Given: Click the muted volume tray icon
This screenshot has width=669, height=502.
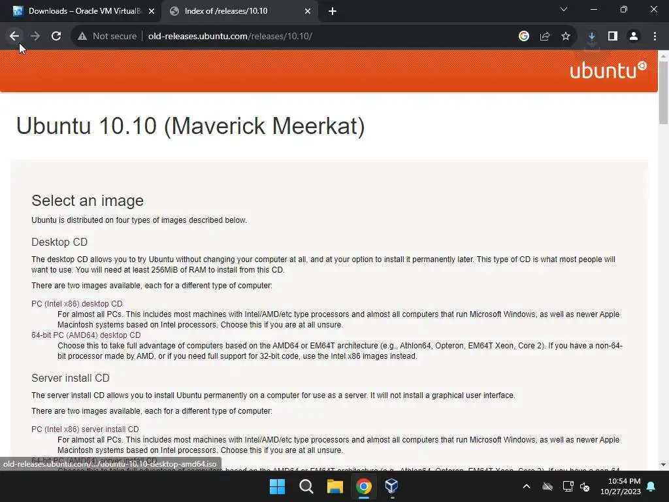Looking at the screenshot, I should 585,486.
